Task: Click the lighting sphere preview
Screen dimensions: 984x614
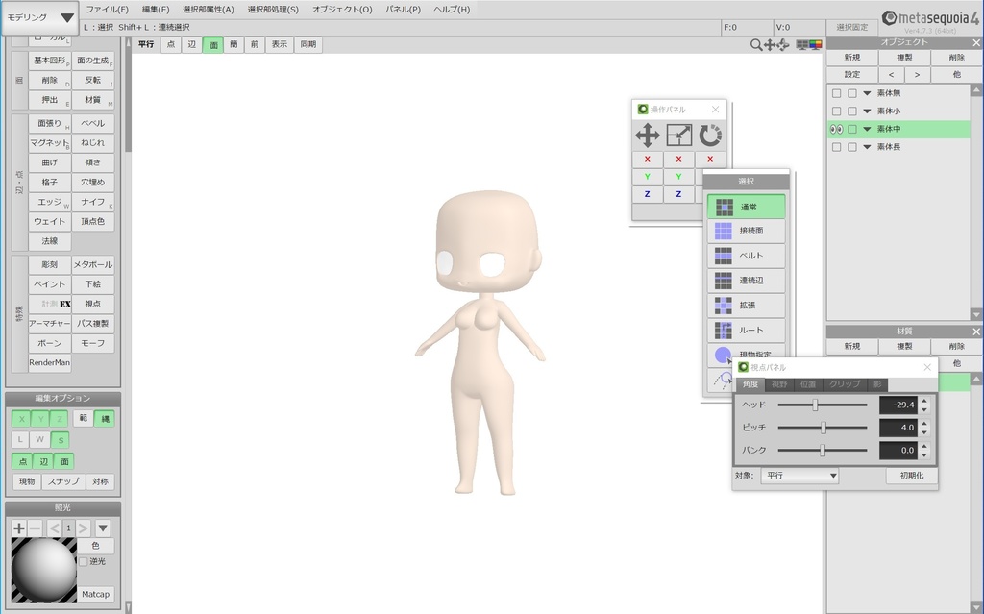Action: point(44,570)
